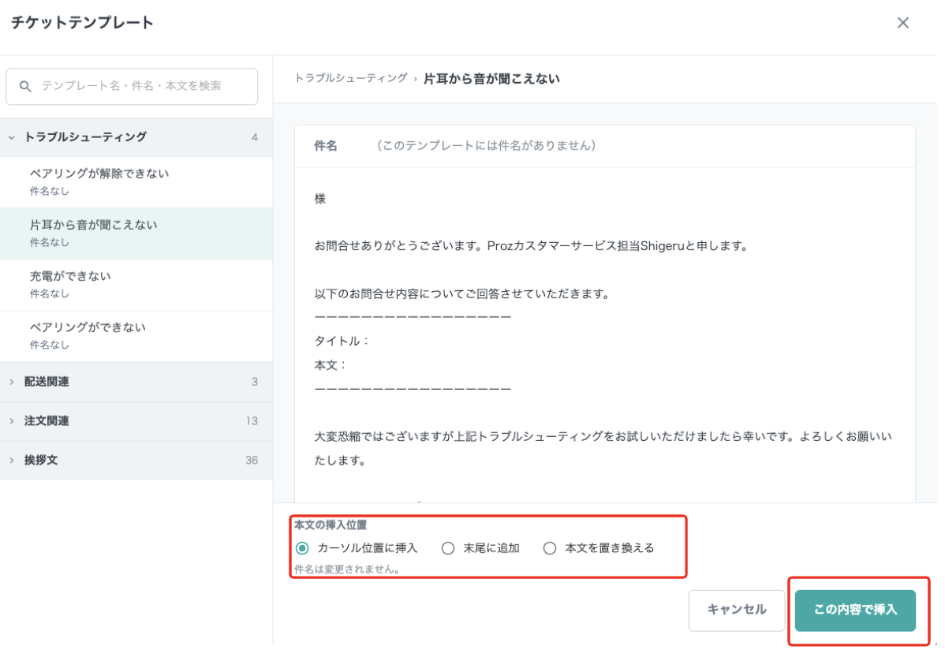Choose 本文を置き換える radio option
945x661 pixels.
pyautogui.click(x=550, y=547)
